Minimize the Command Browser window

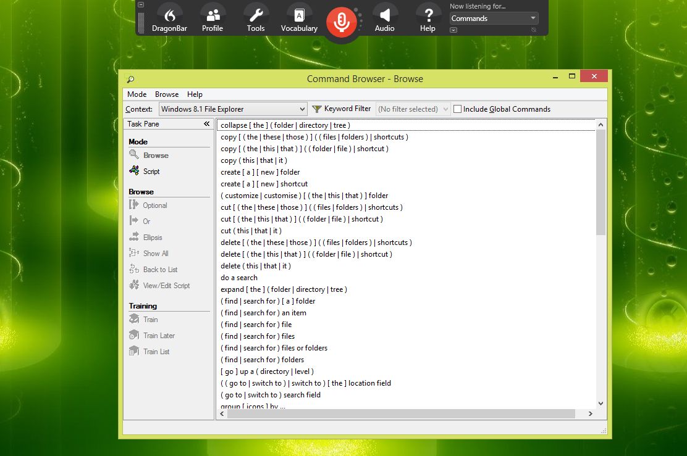click(555, 77)
